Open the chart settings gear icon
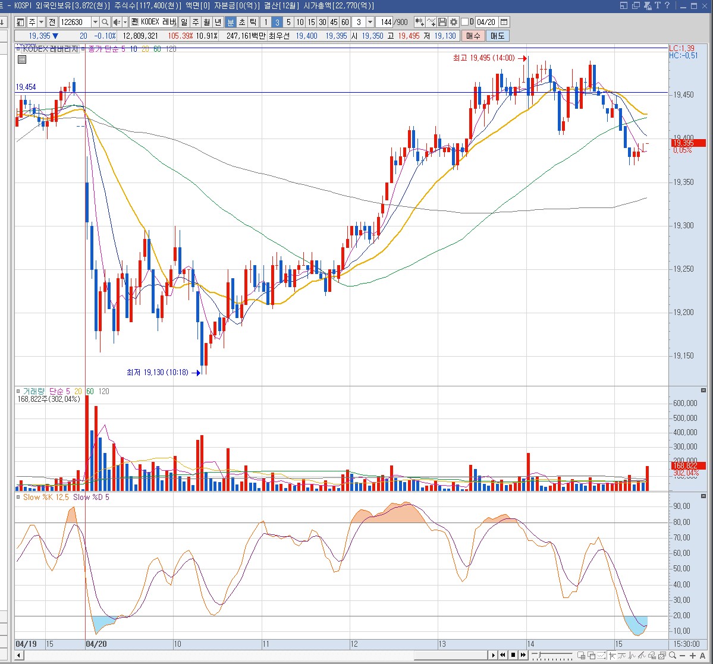The image size is (713, 664). [x=454, y=22]
